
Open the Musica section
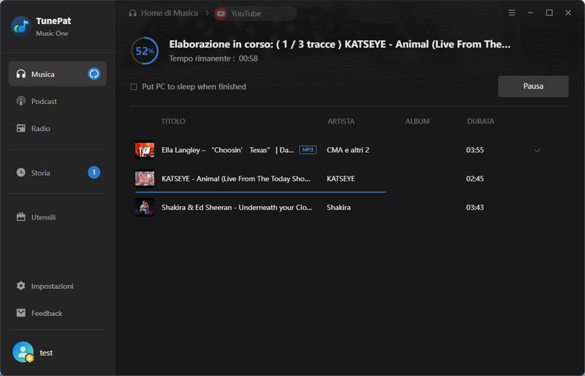58,74
